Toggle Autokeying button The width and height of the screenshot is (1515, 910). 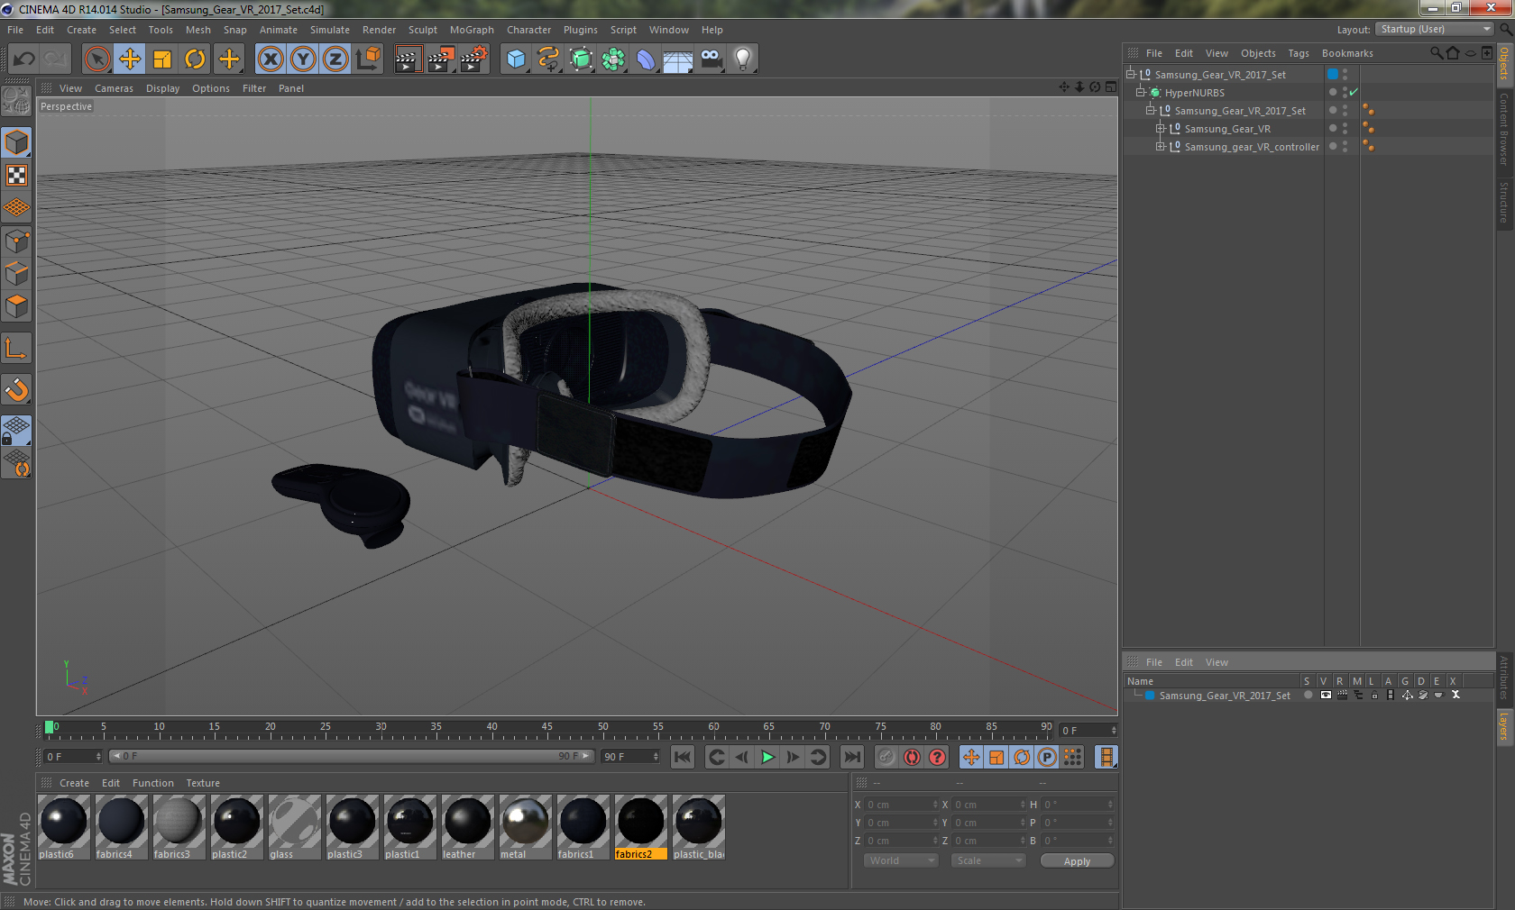click(x=912, y=757)
